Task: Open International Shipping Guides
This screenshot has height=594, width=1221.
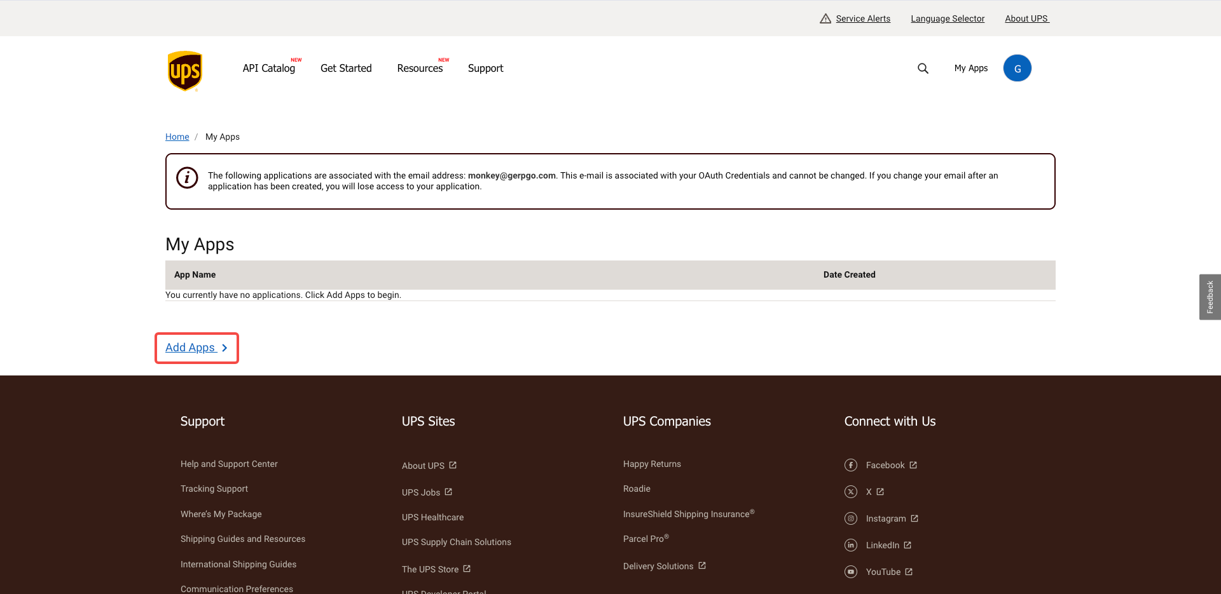Action: pos(238,564)
